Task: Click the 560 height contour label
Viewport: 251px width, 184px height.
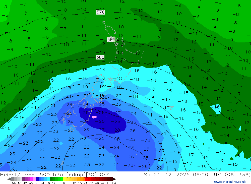Action: [100, 57]
